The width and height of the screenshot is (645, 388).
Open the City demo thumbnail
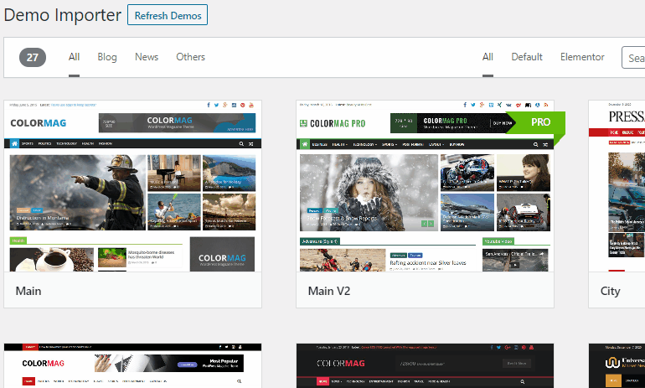[617, 186]
